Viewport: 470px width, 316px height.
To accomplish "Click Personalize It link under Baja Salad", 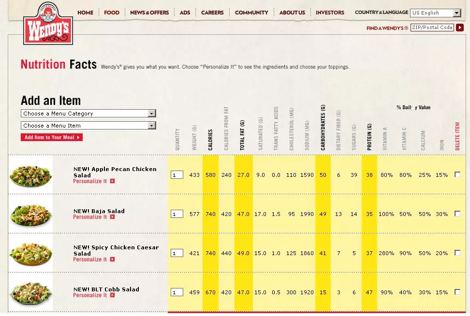I will pos(90,217).
